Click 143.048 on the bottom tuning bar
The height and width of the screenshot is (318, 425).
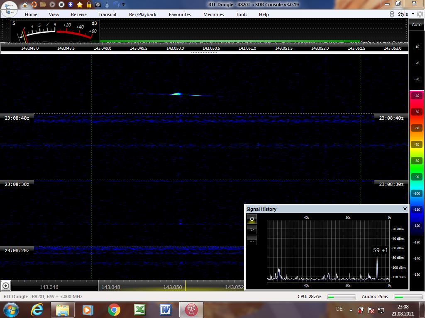tap(110, 287)
